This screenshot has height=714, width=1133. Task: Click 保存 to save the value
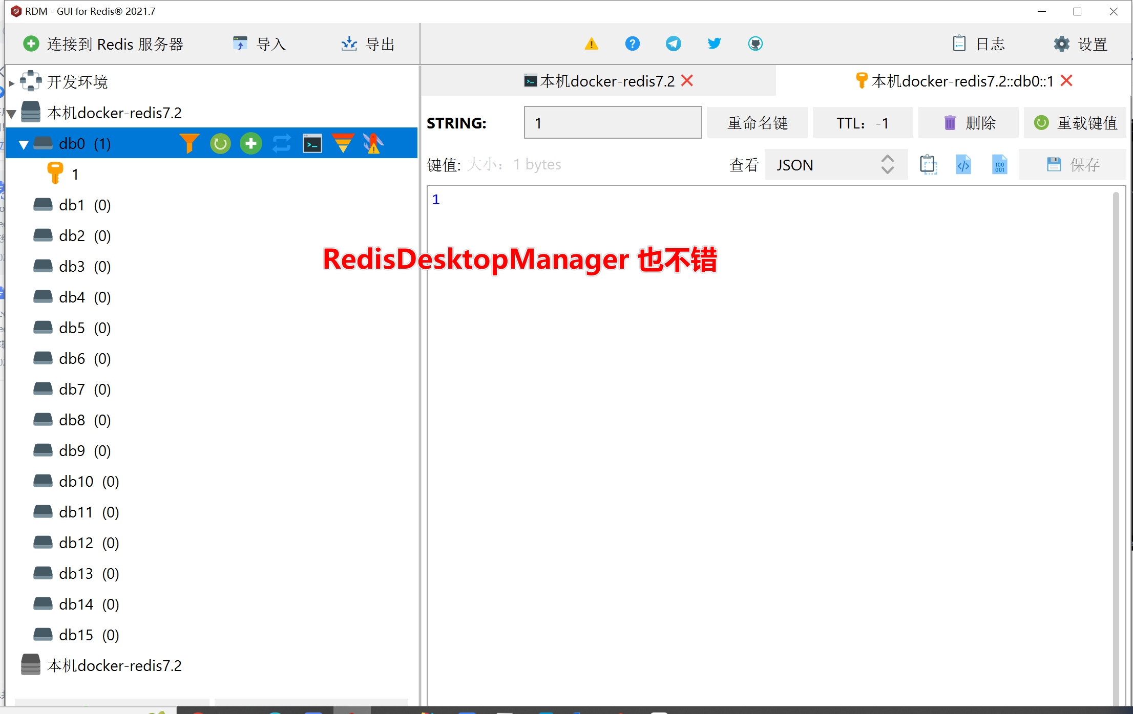(x=1072, y=164)
